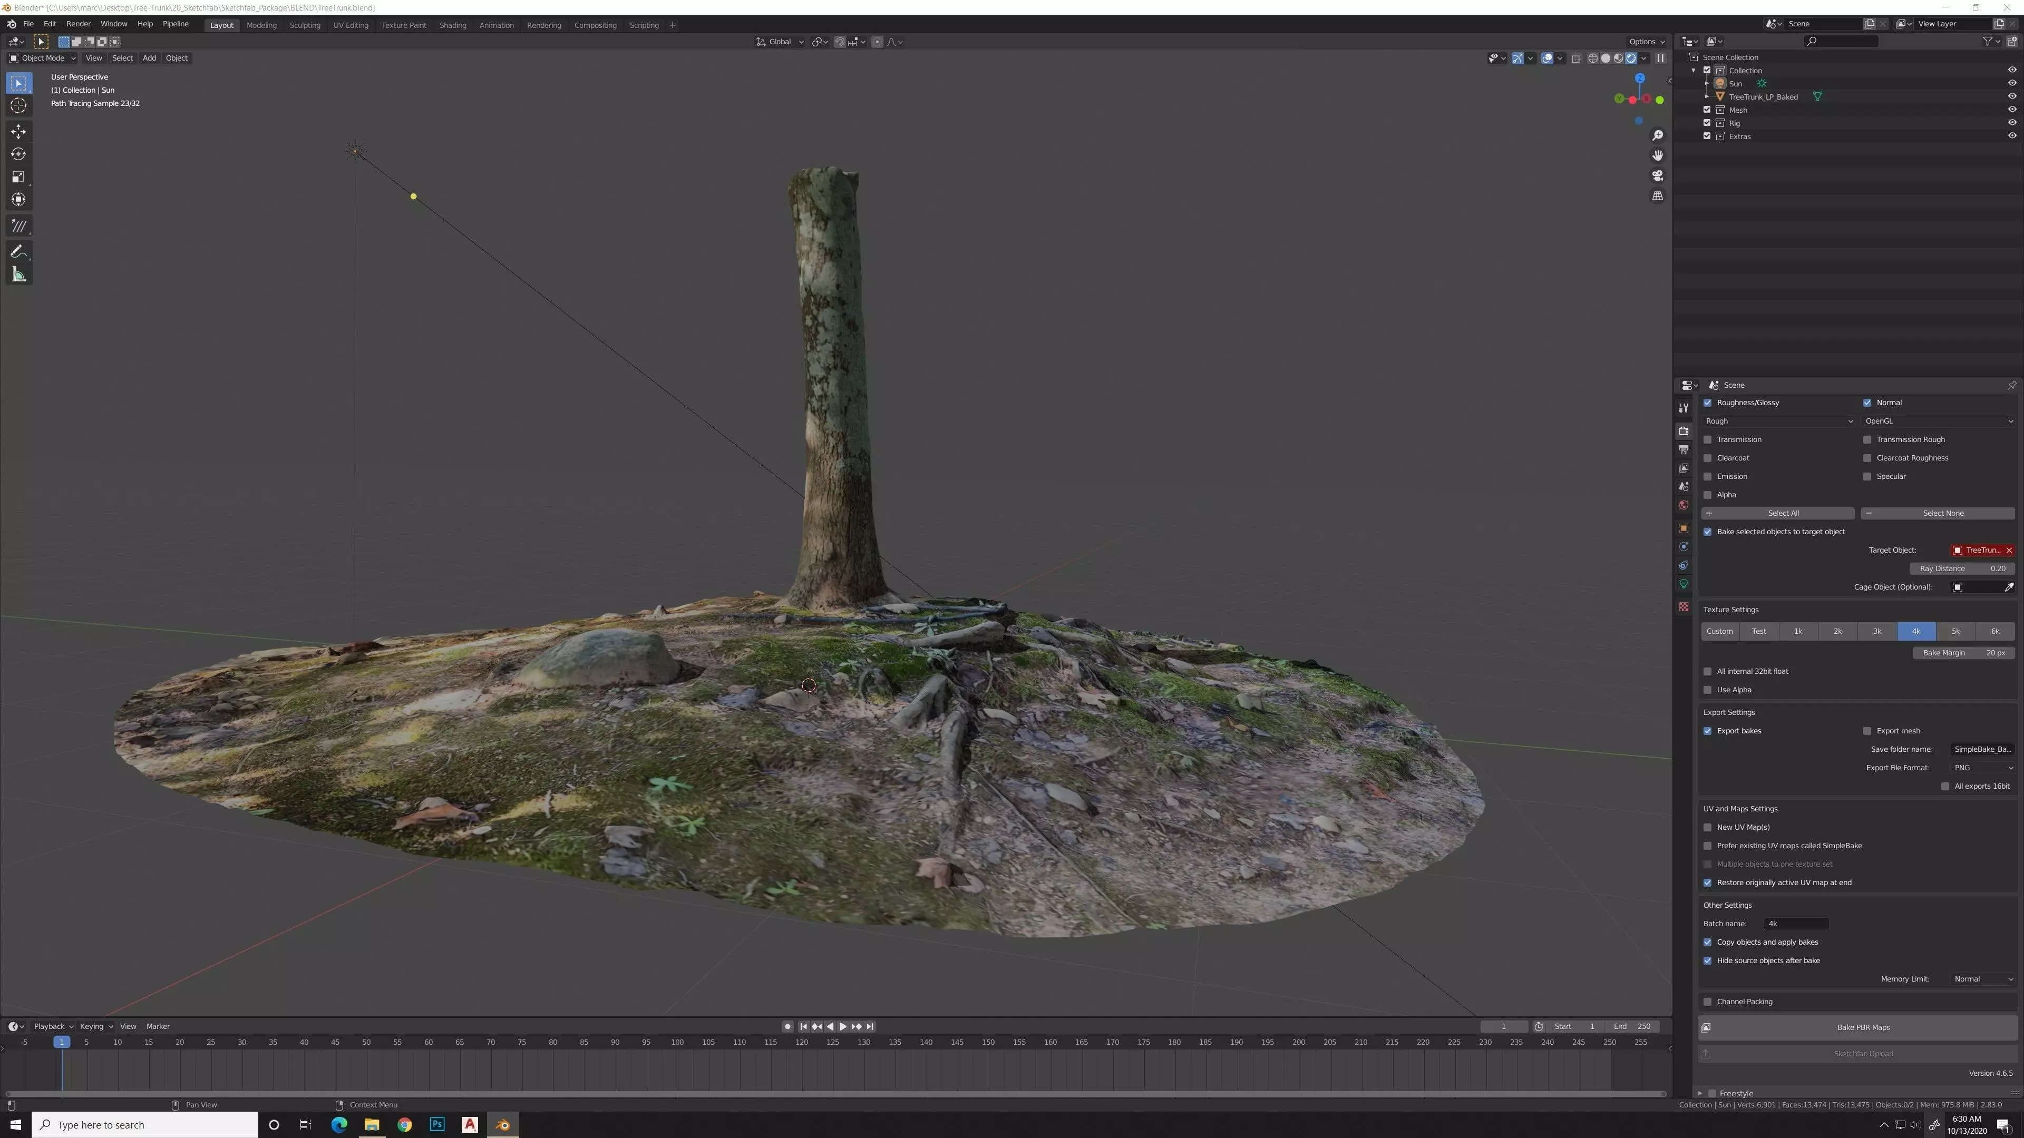
Task: Click the Select None button
Action: (1939, 514)
